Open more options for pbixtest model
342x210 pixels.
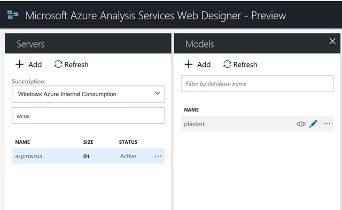point(327,123)
